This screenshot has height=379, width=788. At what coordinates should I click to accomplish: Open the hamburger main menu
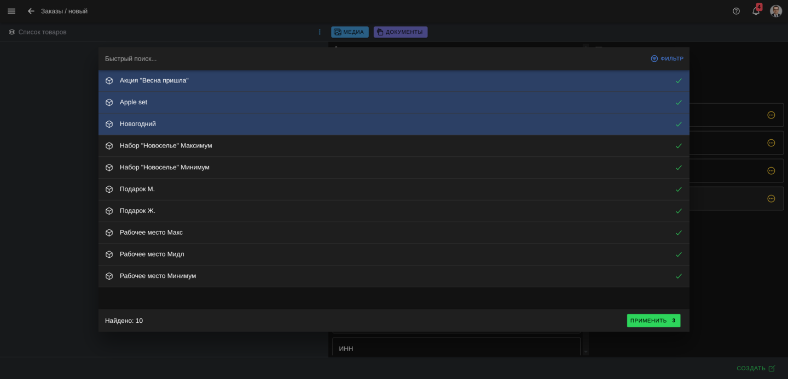[11, 11]
